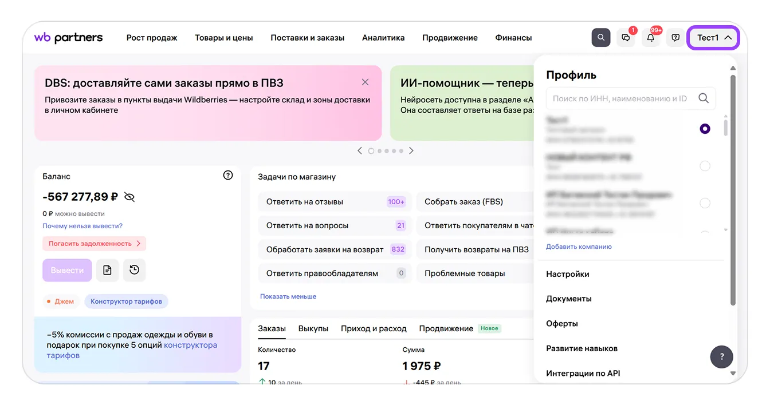Open Получить возвраты на ПВЗ task
Screen dimensions: 770x405
[476, 249]
